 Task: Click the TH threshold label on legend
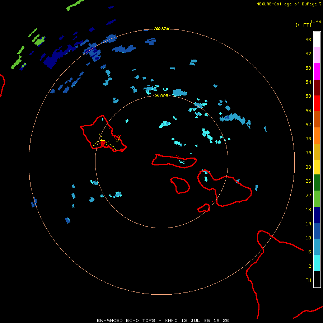308,280
